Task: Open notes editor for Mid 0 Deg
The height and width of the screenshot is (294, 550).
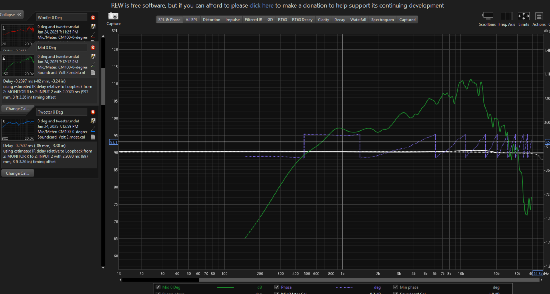Action: 93,56
